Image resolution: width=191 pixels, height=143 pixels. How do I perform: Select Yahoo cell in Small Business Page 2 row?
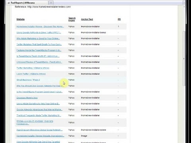[x=71, y=80]
